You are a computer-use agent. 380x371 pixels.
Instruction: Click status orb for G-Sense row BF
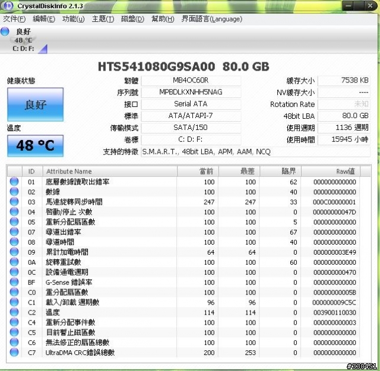pyautogui.click(x=14, y=282)
